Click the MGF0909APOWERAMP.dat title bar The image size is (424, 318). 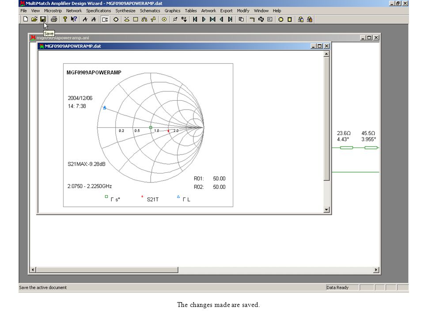(x=184, y=46)
